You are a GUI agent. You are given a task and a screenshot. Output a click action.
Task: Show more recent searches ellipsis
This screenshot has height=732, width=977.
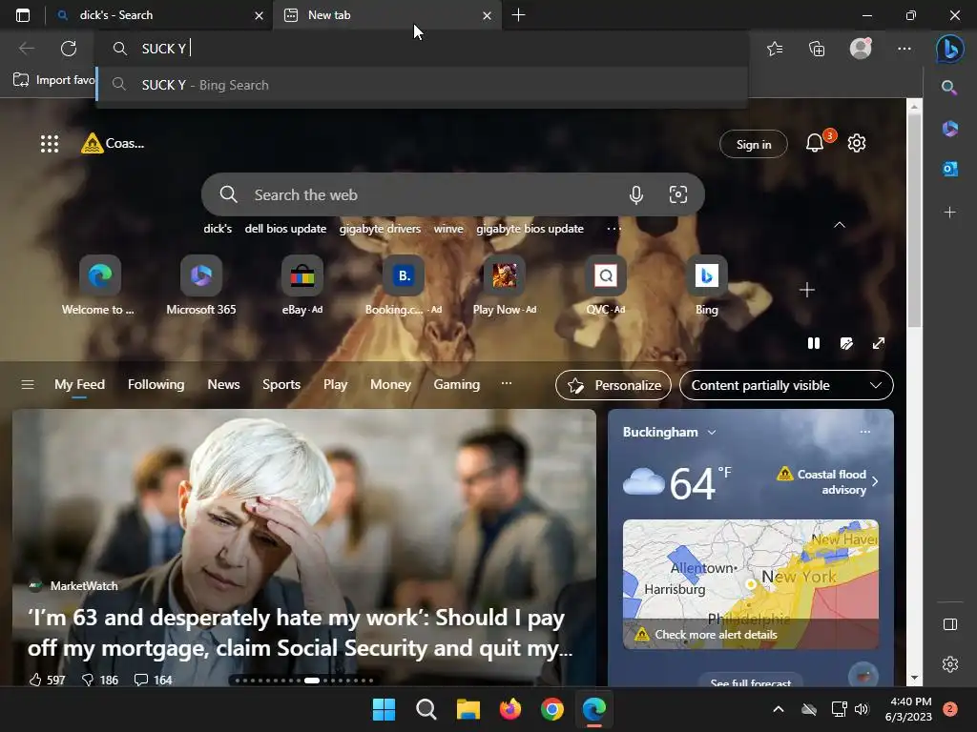[613, 229]
